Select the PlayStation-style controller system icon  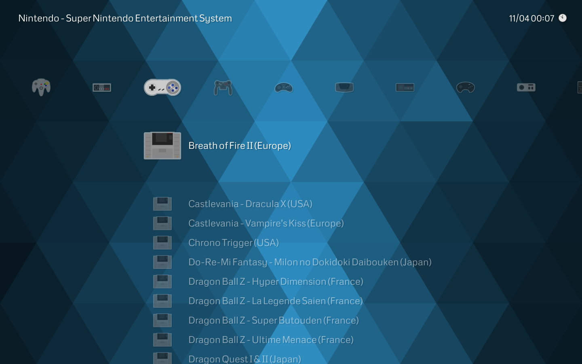(223, 87)
